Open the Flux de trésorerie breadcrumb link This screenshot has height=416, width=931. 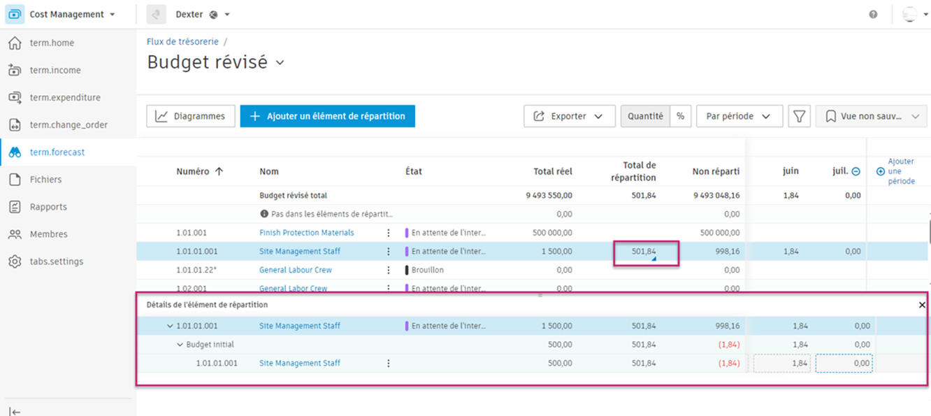(182, 42)
